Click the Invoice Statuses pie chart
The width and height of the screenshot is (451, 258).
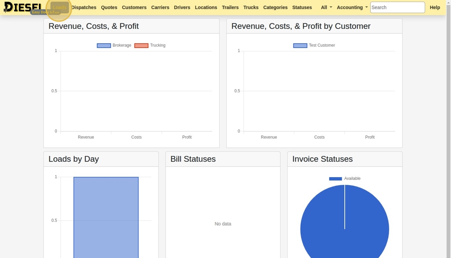coord(345,221)
